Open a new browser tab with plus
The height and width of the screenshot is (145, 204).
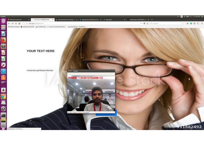[152, 20]
